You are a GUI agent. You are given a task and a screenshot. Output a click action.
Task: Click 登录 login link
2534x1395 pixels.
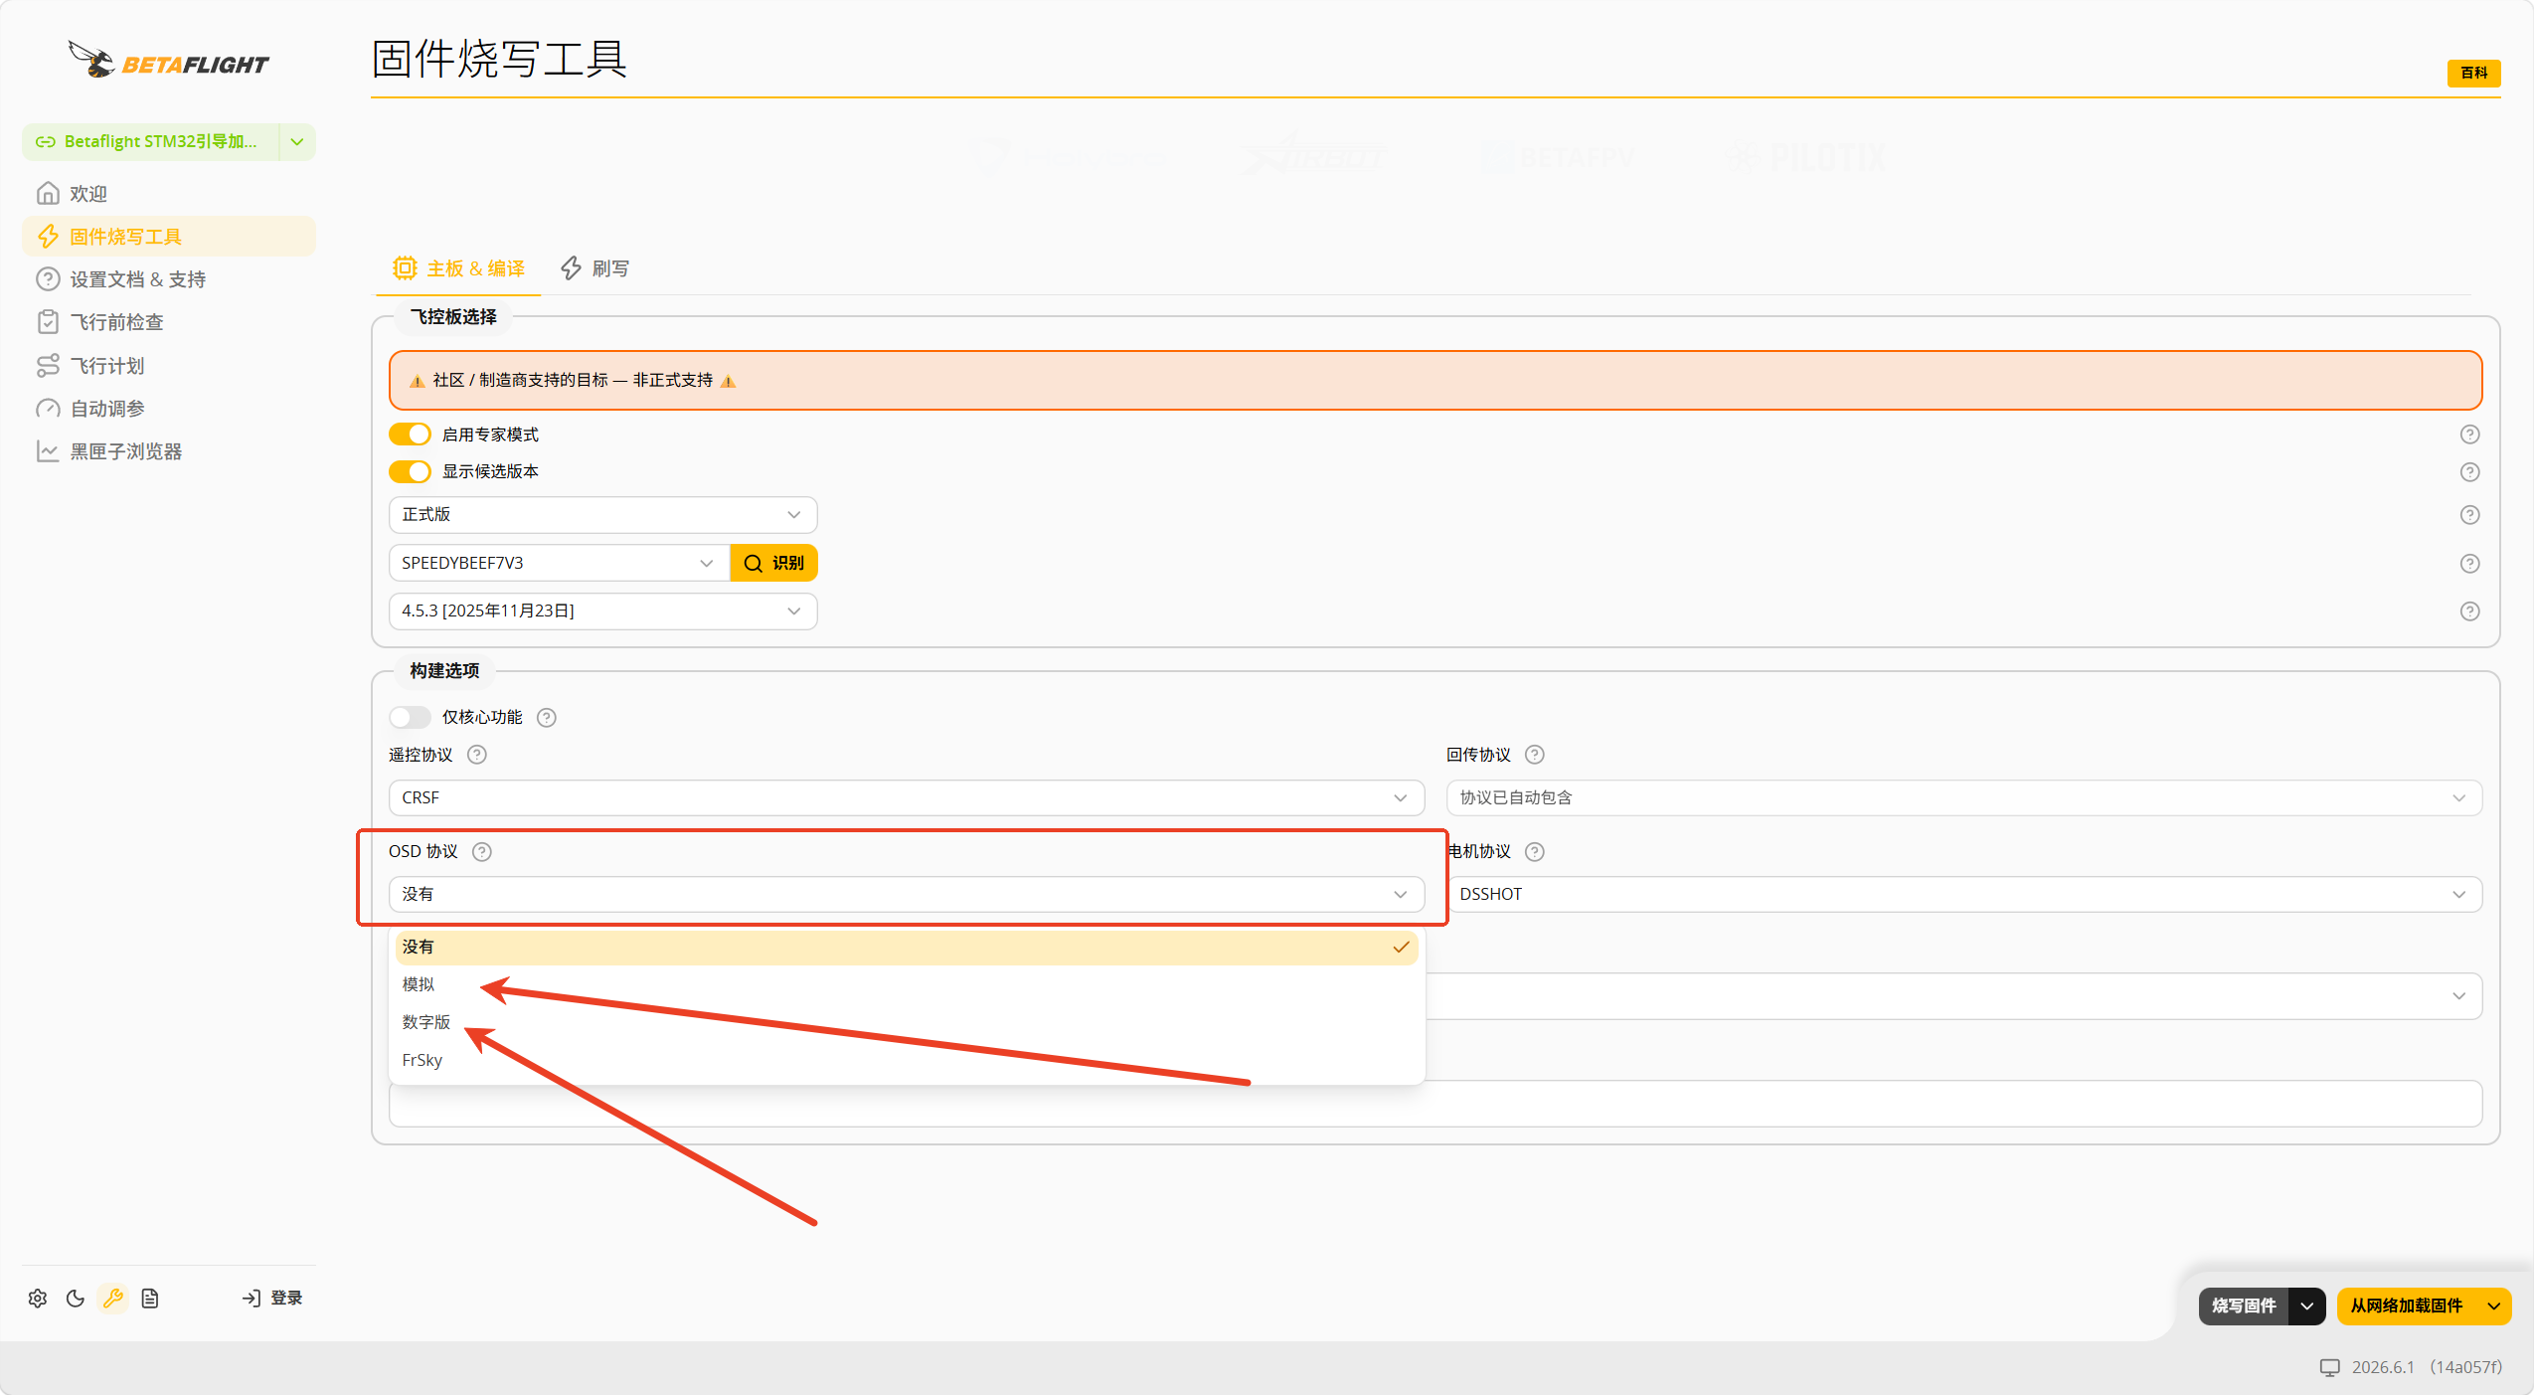coord(271,1298)
